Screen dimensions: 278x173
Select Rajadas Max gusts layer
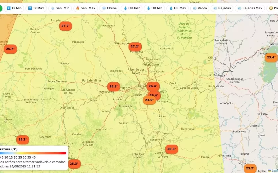click(250, 8)
